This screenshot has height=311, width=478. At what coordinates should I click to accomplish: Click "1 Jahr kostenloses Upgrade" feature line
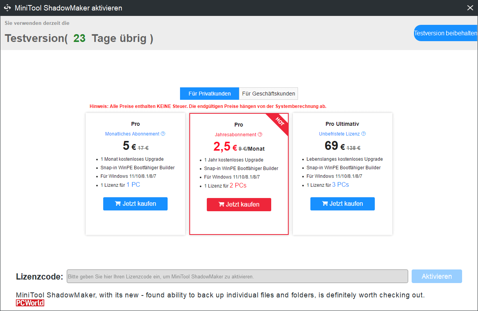(x=234, y=160)
